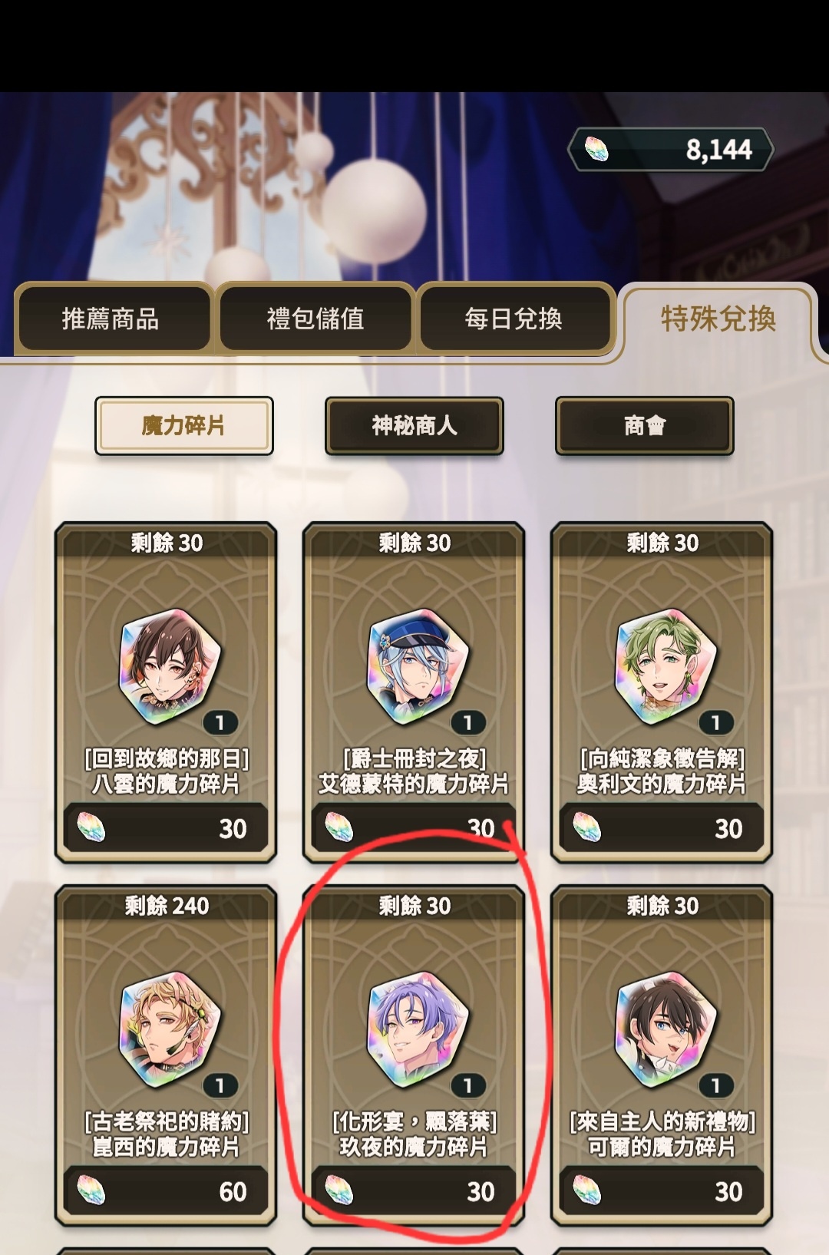Viewport: 829px width, 1255px height.
Task: Select 玖夜 magic fragment portrait icon
Action: 418,1029
